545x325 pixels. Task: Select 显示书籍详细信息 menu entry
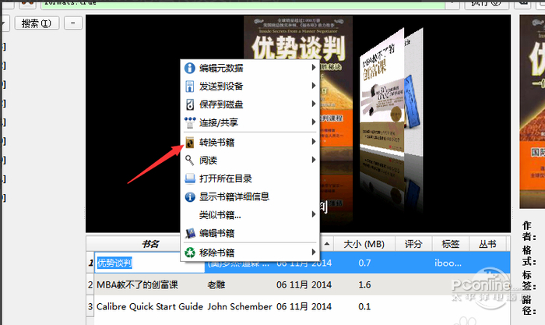point(250,197)
